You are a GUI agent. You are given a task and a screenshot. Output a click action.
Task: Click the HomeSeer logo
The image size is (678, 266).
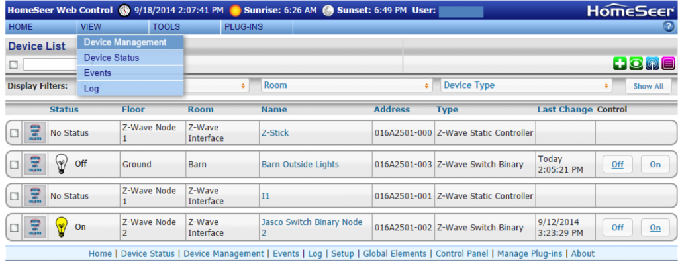point(630,11)
